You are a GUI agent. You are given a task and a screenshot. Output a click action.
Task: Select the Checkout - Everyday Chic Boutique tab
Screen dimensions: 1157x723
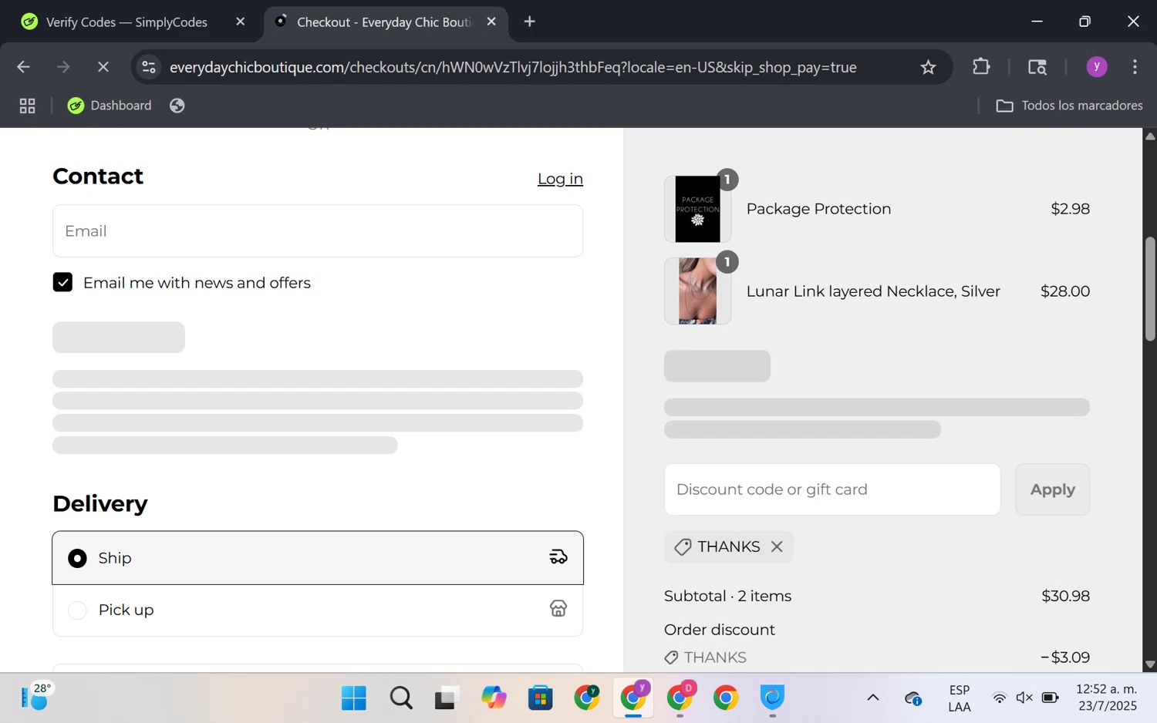point(384,22)
